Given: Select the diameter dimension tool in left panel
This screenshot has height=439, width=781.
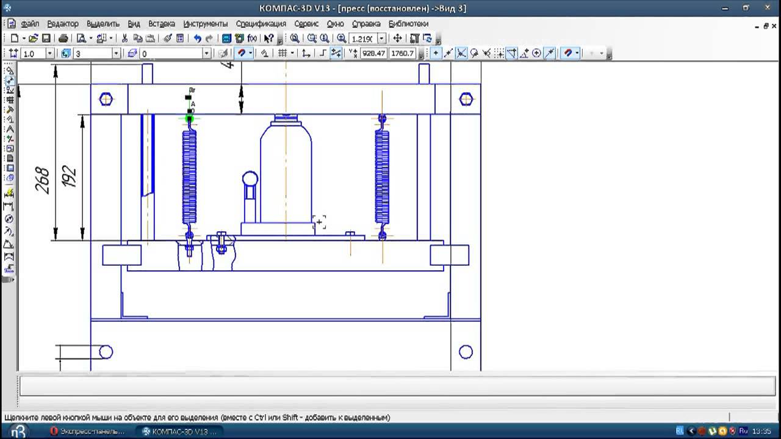Looking at the screenshot, I should click(9, 219).
